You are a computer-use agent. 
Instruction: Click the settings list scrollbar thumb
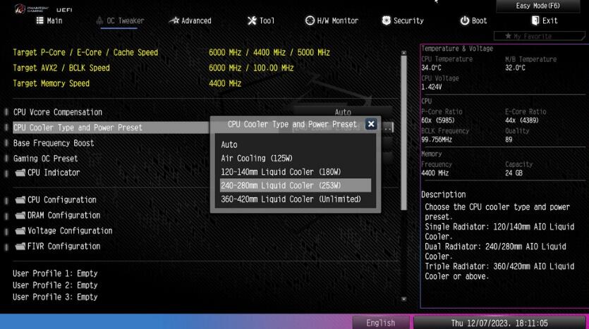pos(403,133)
